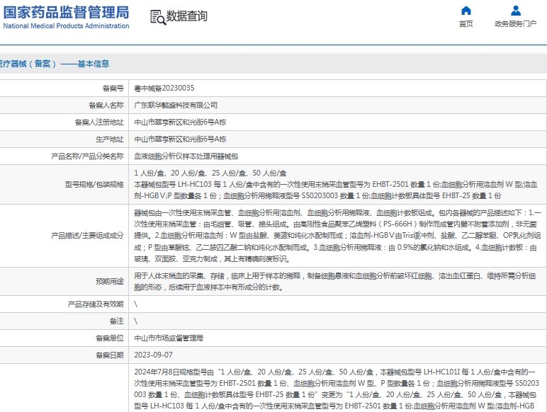Open the 政务服务门户 user icon

[516, 11]
